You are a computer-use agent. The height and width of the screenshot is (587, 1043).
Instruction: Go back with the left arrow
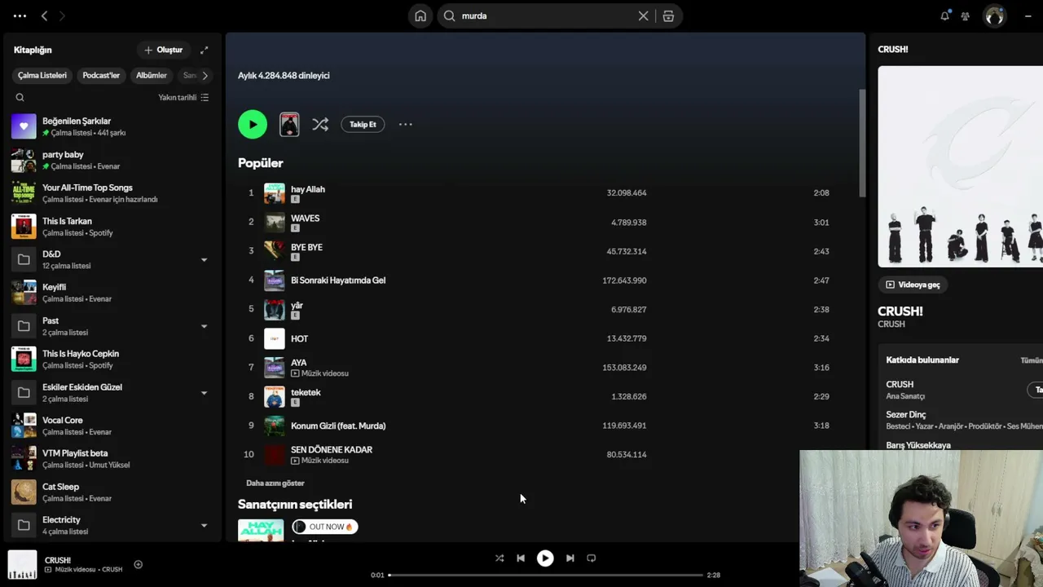click(44, 15)
